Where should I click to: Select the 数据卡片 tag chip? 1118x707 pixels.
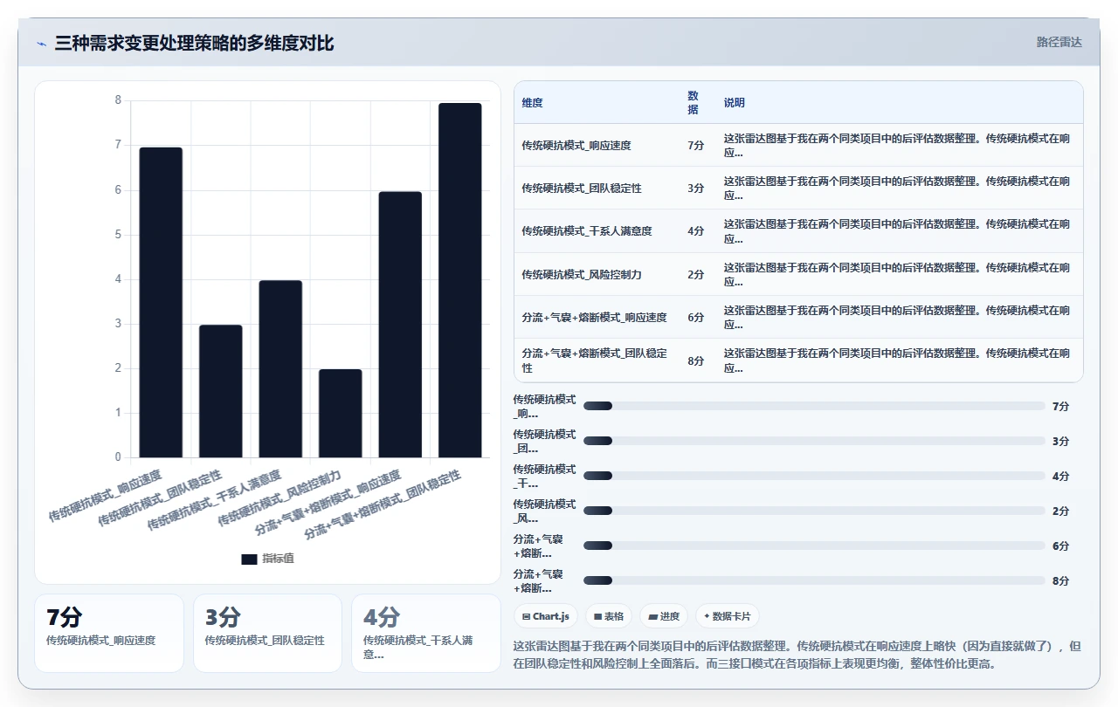(x=728, y=616)
